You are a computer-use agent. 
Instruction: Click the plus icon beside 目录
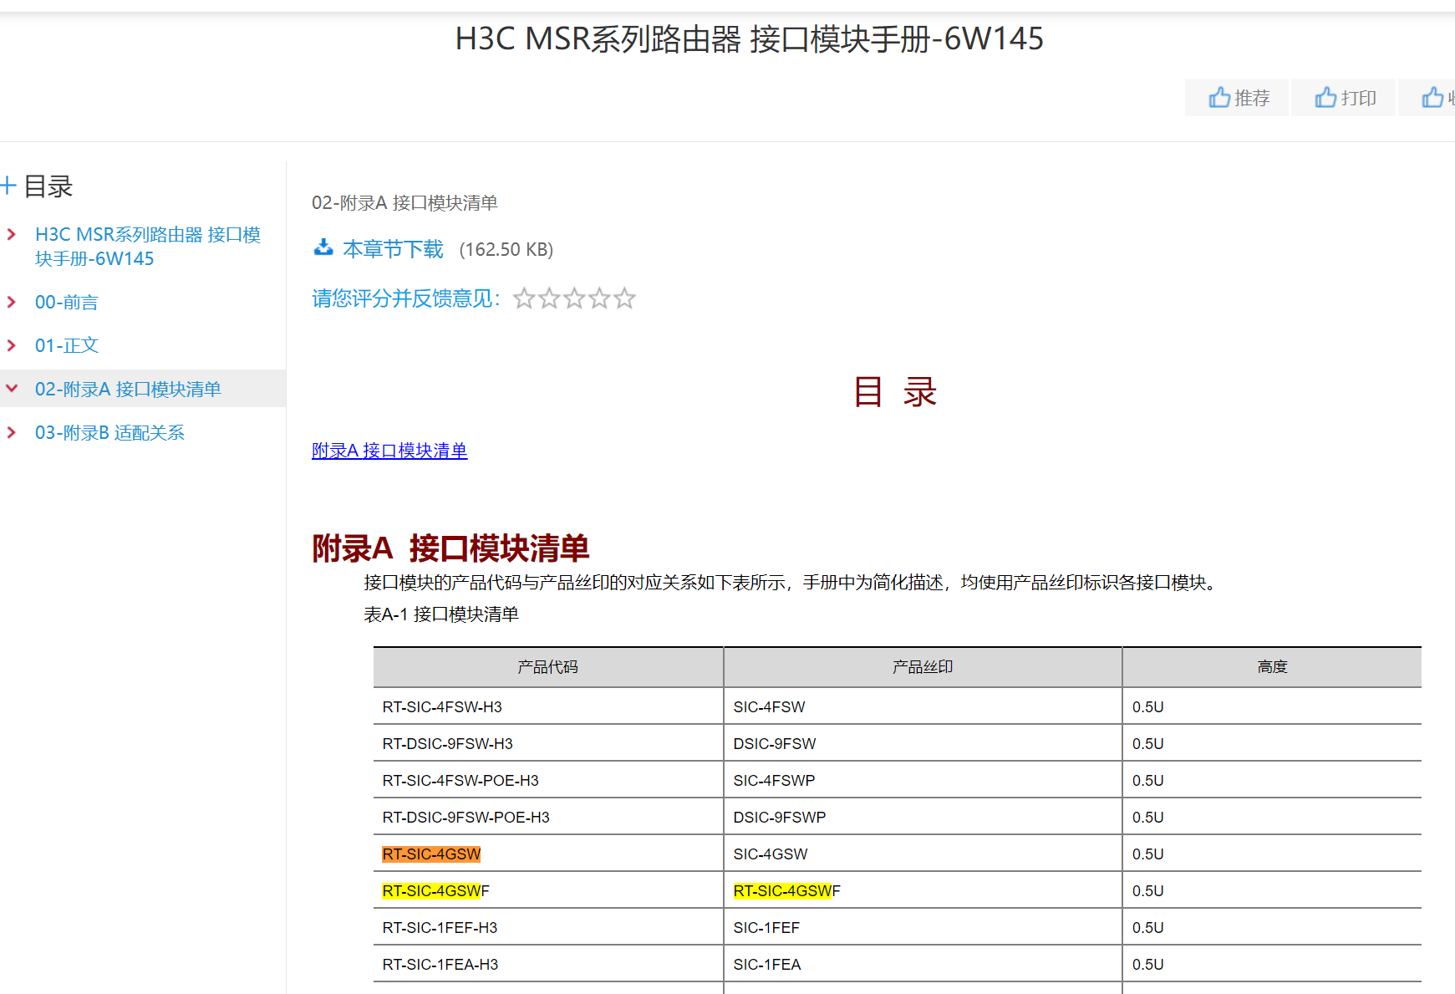click(8, 186)
